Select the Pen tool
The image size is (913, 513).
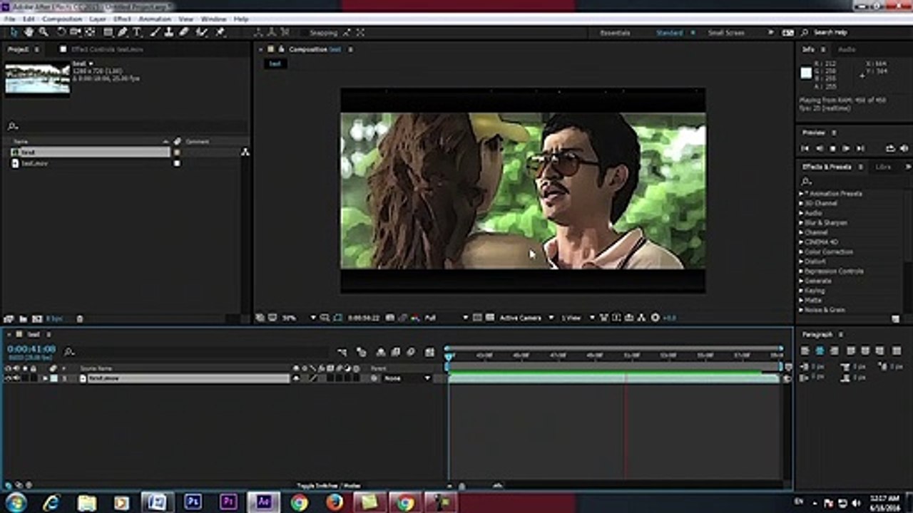click(123, 32)
